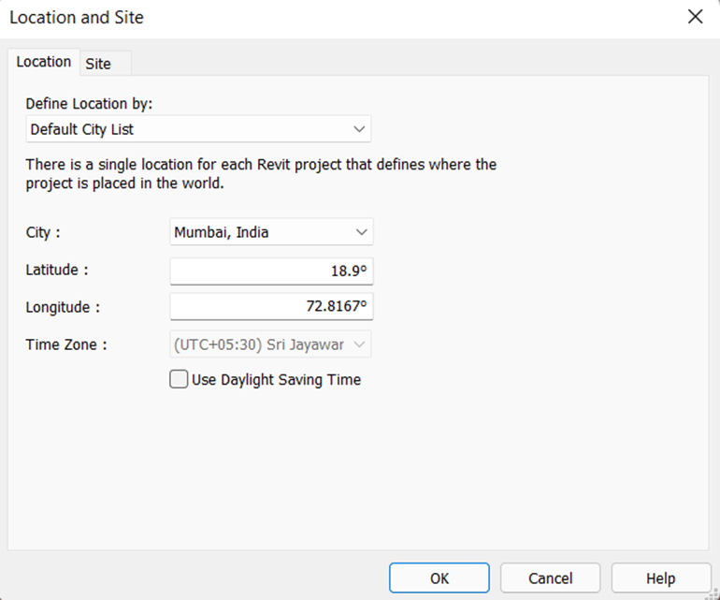Click the Use Daylight Saving Time label text

click(x=276, y=380)
